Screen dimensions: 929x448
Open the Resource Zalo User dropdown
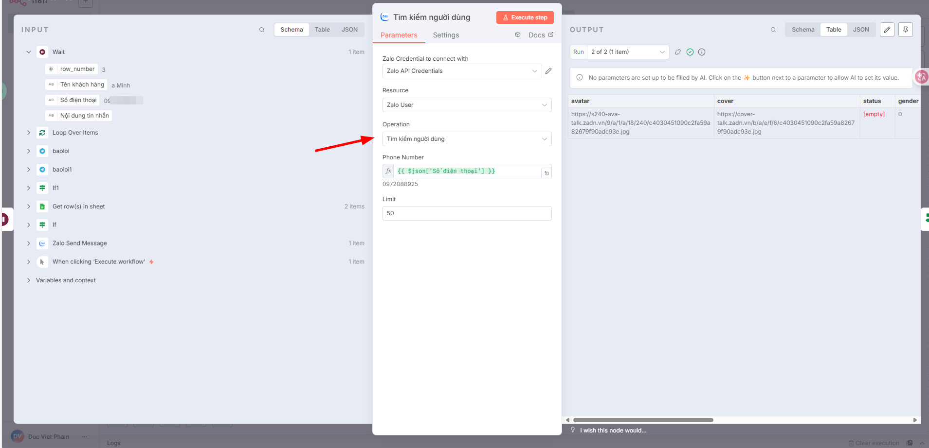467,105
